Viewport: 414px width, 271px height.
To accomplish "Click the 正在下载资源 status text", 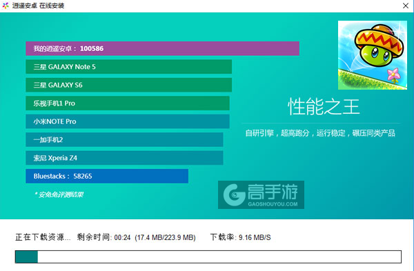I will tap(43, 237).
